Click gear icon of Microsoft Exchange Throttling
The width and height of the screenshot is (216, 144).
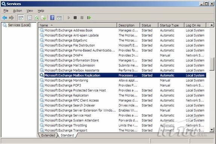click(x=42, y=125)
